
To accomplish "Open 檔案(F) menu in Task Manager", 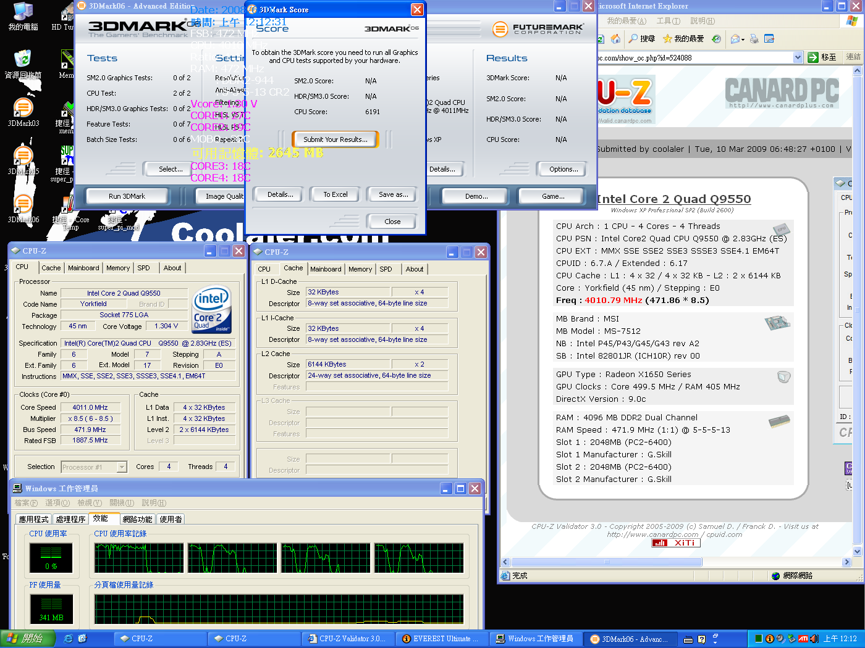I will (x=26, y=503).
